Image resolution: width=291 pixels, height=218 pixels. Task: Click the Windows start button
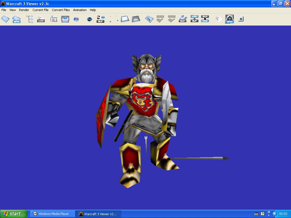tap(14, 214)
